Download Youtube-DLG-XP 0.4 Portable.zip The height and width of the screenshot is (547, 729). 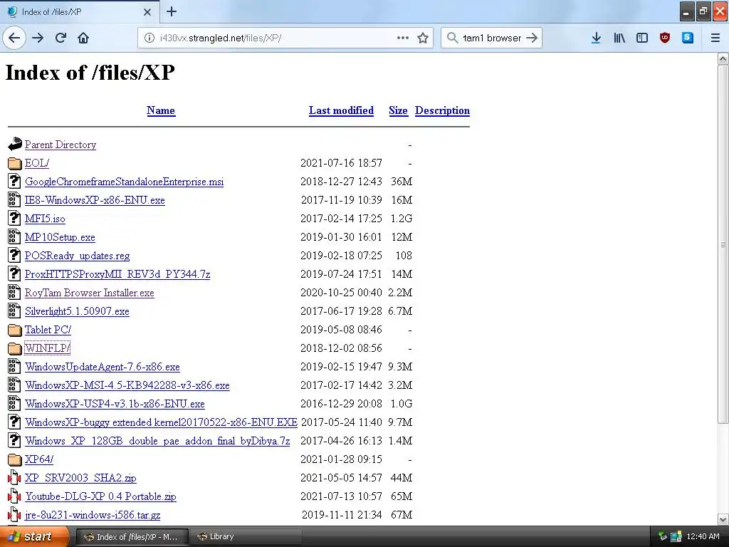coord(101,496)
